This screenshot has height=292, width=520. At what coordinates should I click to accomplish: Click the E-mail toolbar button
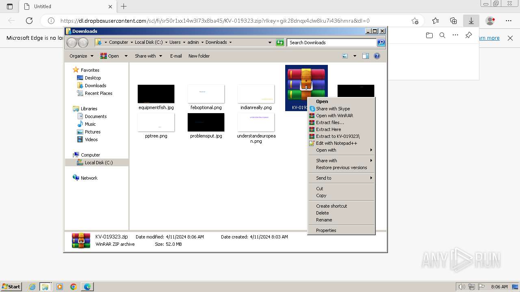tap(176, 56)
